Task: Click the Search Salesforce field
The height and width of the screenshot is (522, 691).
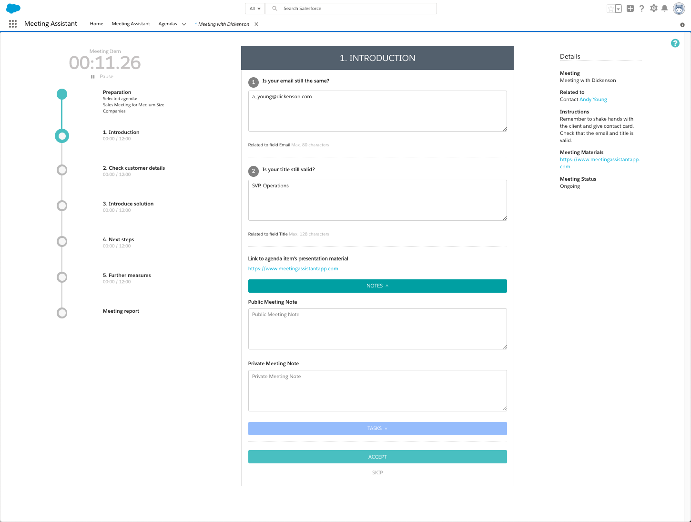Action: (351, 9)
